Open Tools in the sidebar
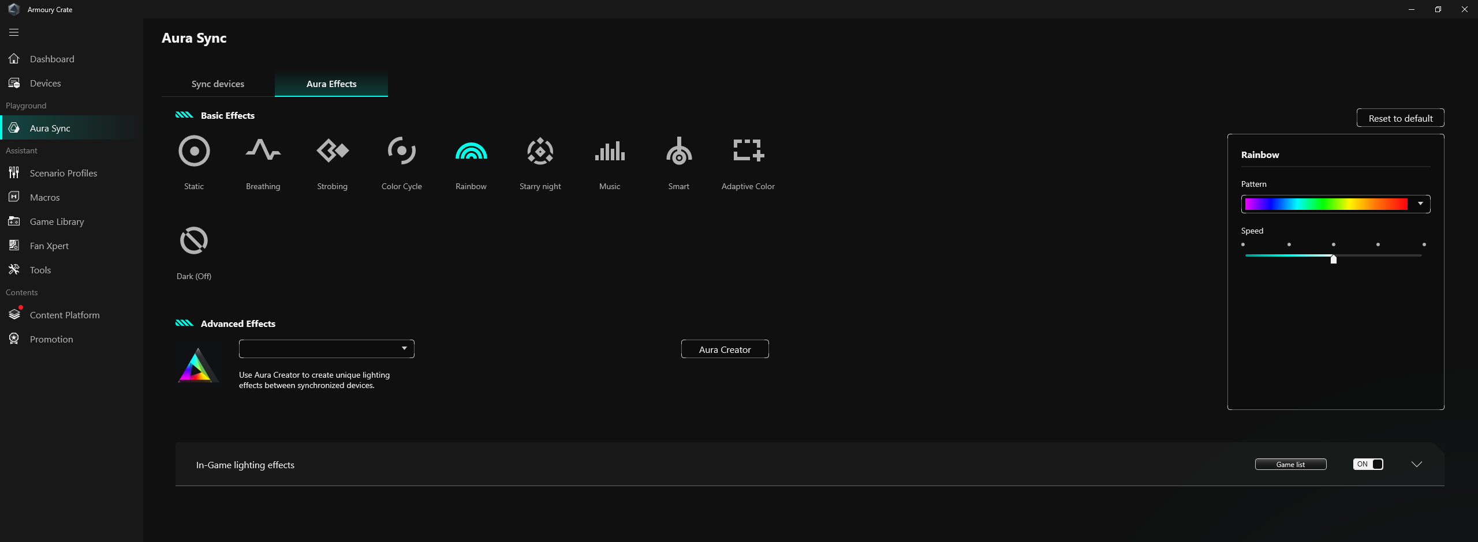The height and width of the screenshot is (542, 1478). click(x=72, y=270)
